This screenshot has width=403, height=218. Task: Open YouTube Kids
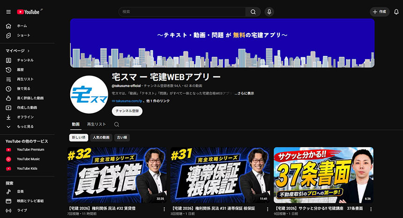[x=27, y=169]
